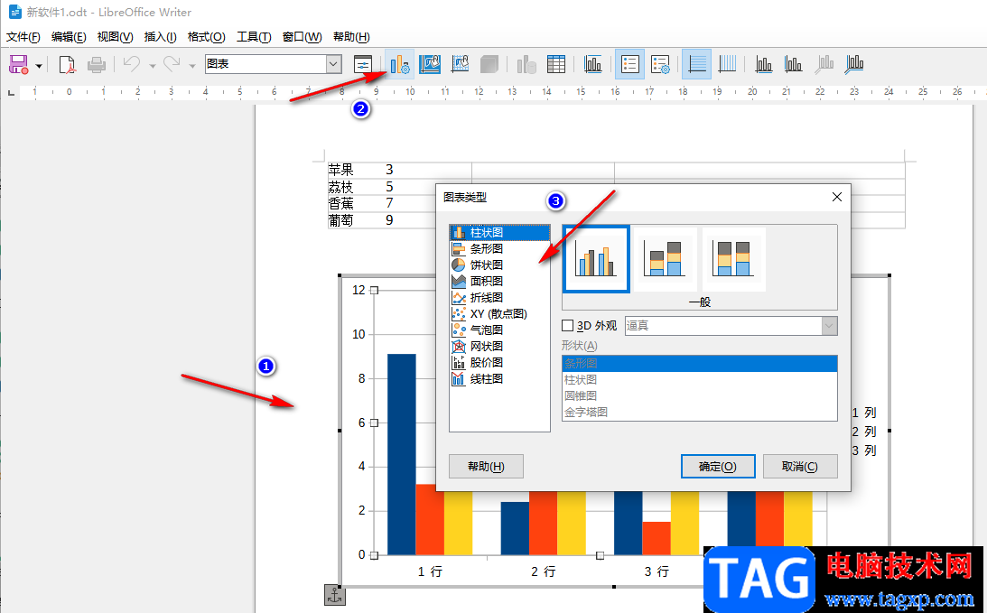Screen dimensions: 987x613
Task: Select 条形图 chart type in list
Action: click(499, 249)
